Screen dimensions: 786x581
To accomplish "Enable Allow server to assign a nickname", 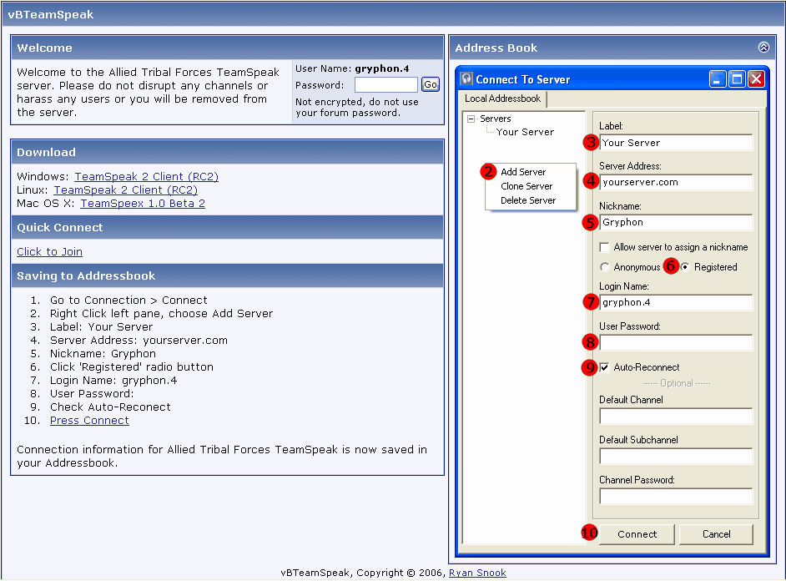I will tap(604, 248).
